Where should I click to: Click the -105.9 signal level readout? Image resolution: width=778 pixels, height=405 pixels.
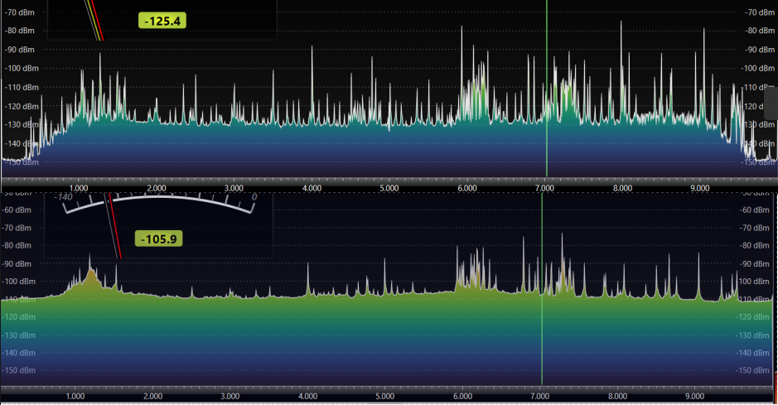[160, 239]
